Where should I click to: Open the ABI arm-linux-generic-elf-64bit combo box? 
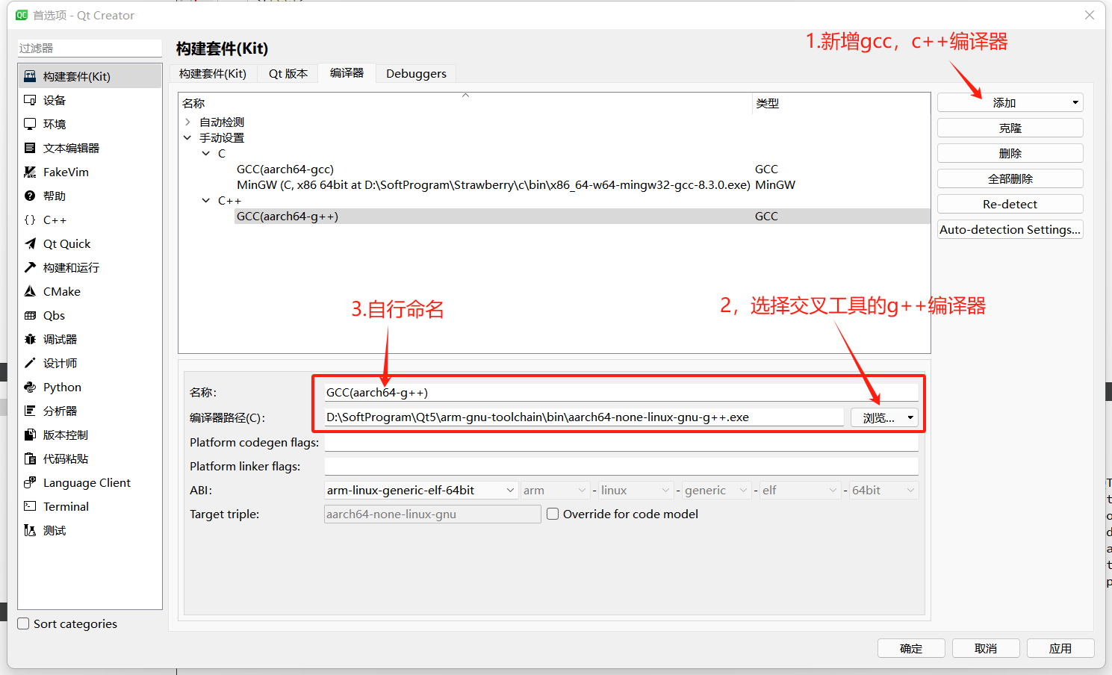(x=421, y=490)
